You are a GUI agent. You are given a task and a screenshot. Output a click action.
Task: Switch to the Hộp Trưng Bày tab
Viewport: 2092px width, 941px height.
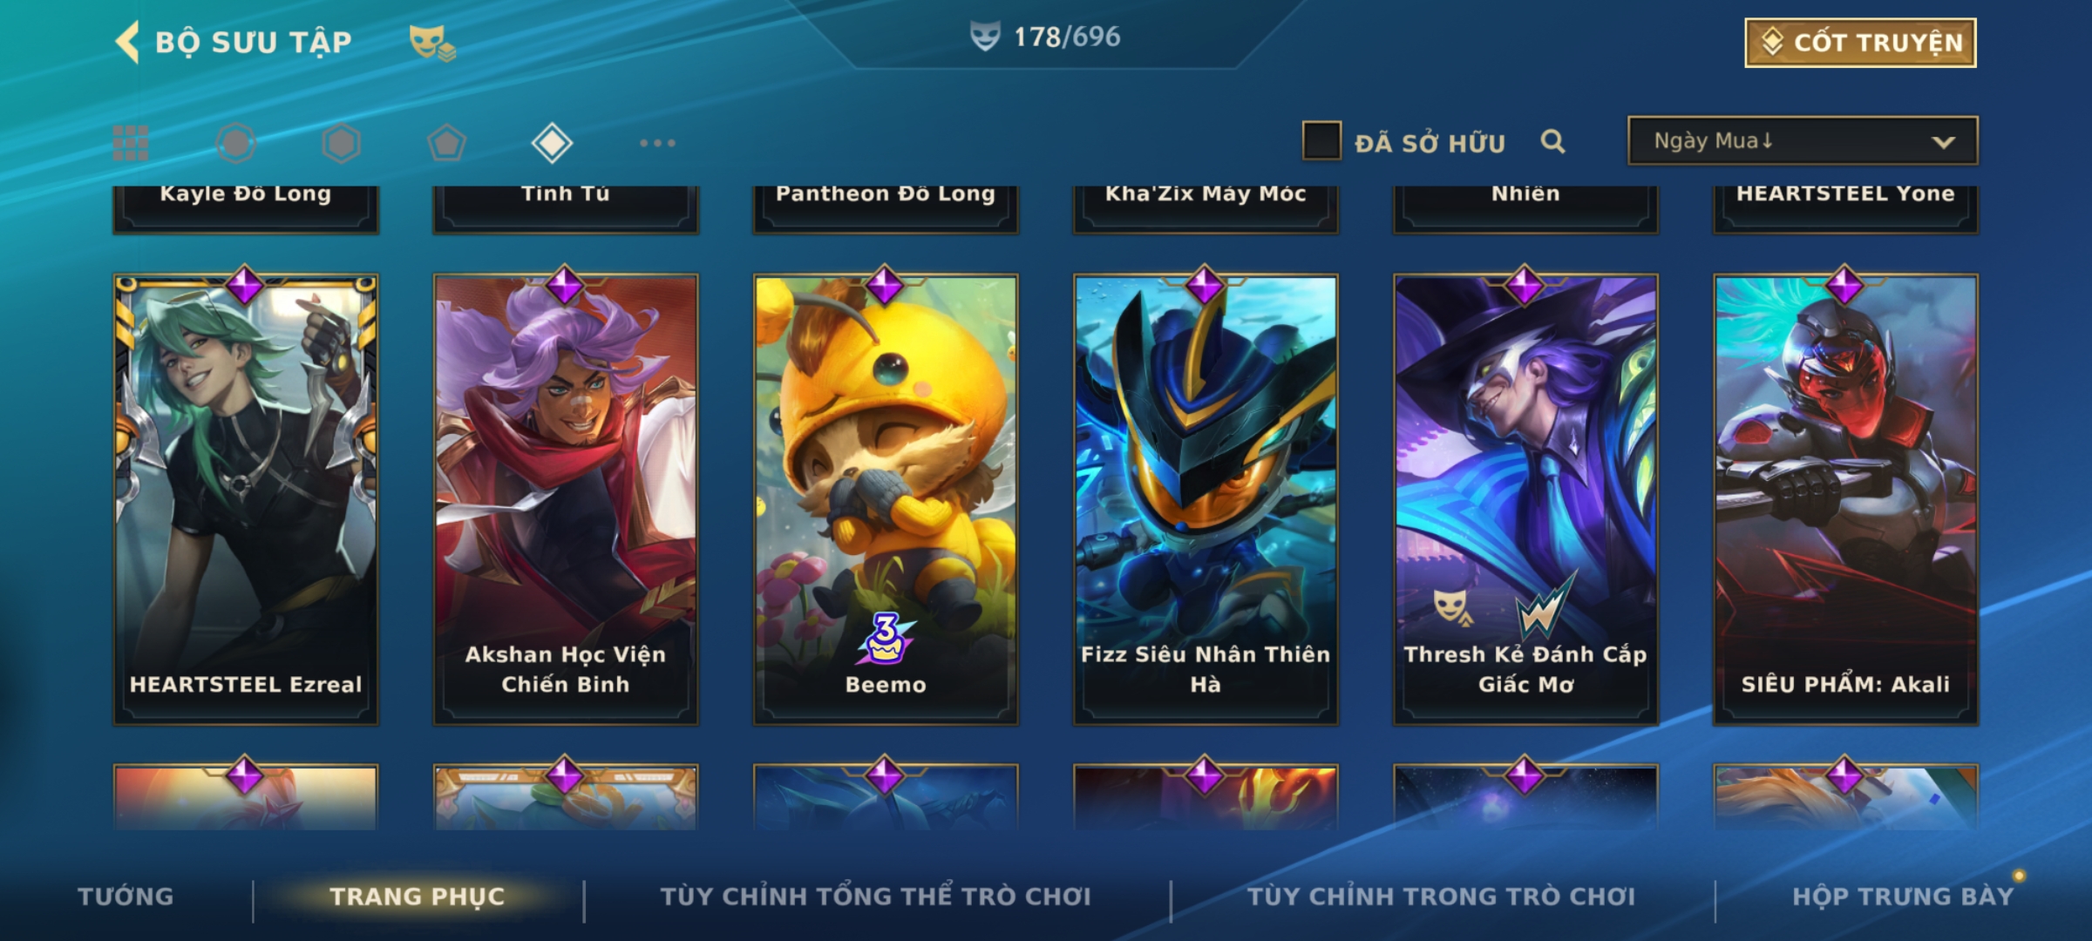tap(1903, 897)
